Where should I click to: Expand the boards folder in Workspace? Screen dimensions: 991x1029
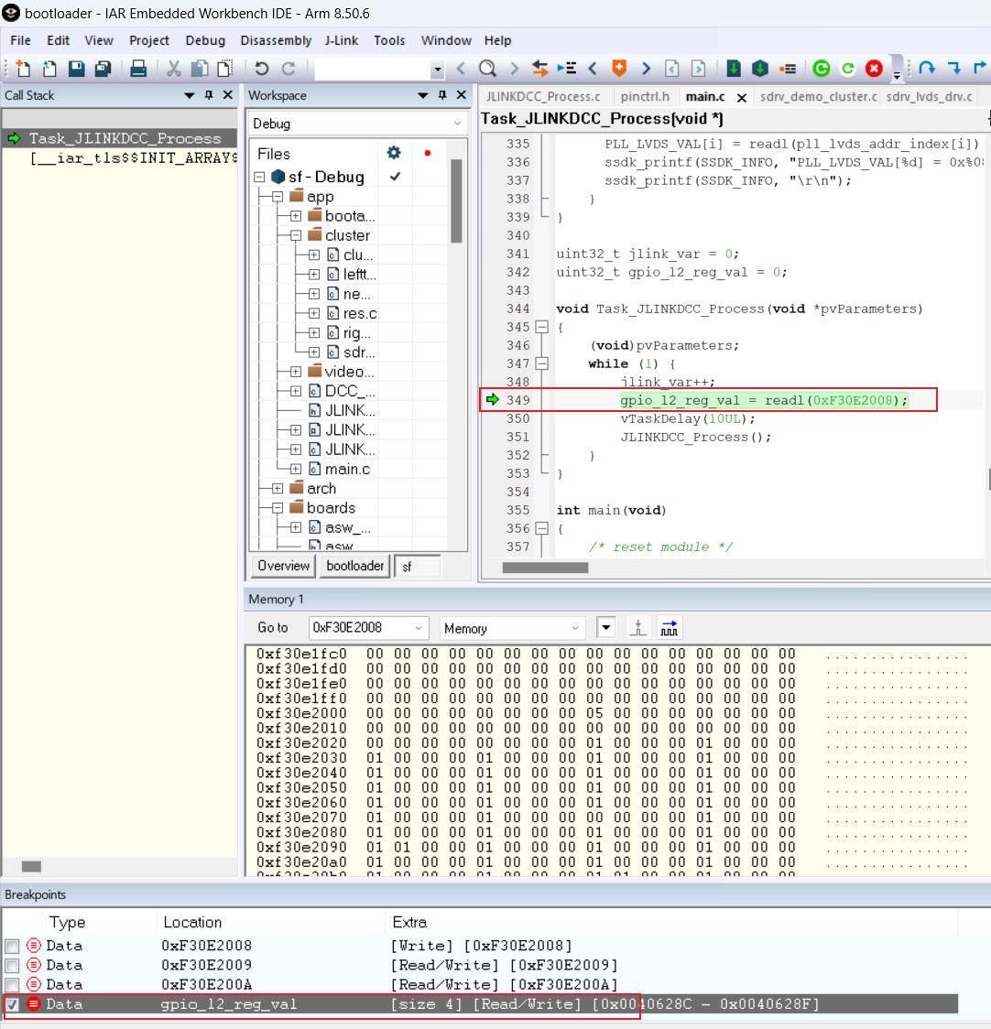point(278,507)
